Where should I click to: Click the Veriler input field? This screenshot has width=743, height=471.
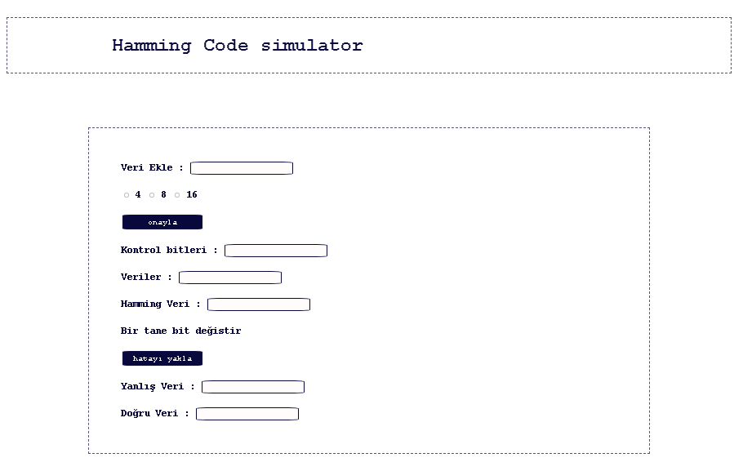pos(229,277)
